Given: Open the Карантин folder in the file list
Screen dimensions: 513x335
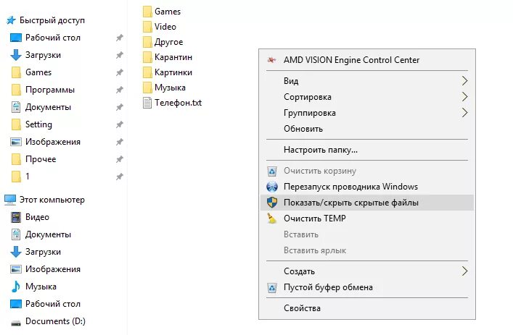Looking at the screenshot, I should pos(173,57).
